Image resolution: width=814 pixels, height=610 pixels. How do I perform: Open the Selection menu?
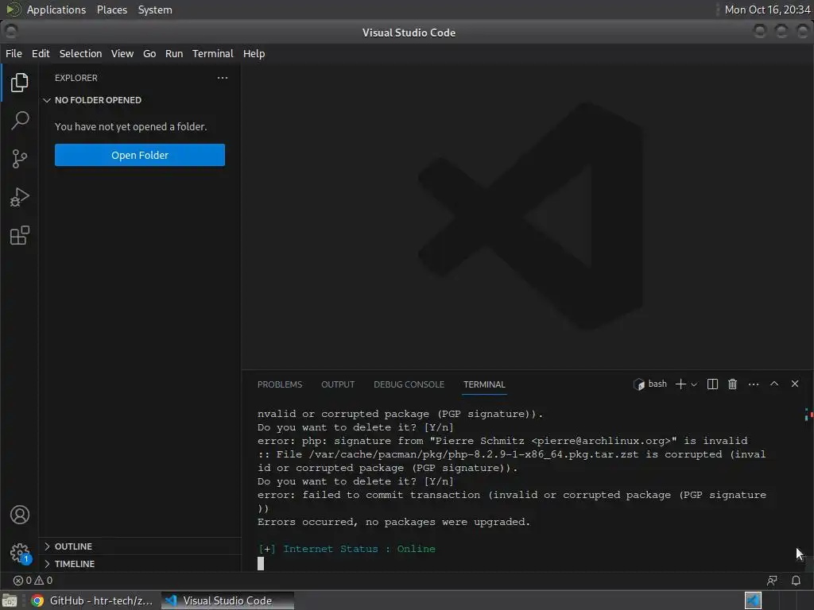(80, 53)
